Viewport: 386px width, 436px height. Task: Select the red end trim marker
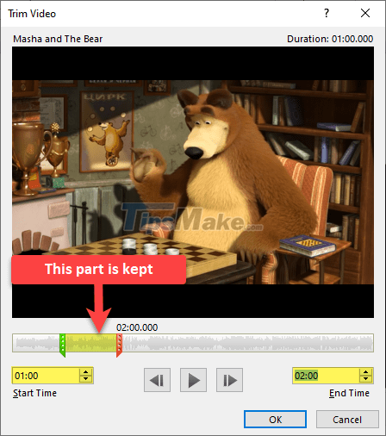119,346
